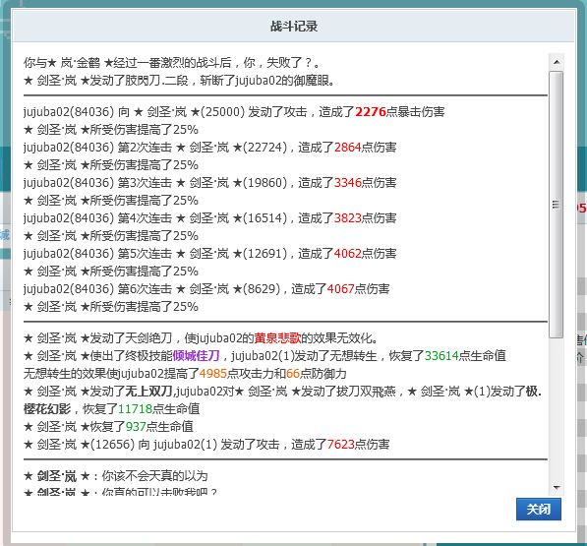Viewport: 587px width, 546px height.
Task: Click the red 7623 damage value
Action: click(340, 444)
